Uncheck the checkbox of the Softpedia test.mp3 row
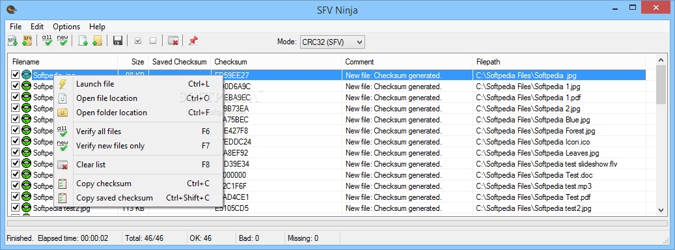675x250 pixels. point(16,186)
